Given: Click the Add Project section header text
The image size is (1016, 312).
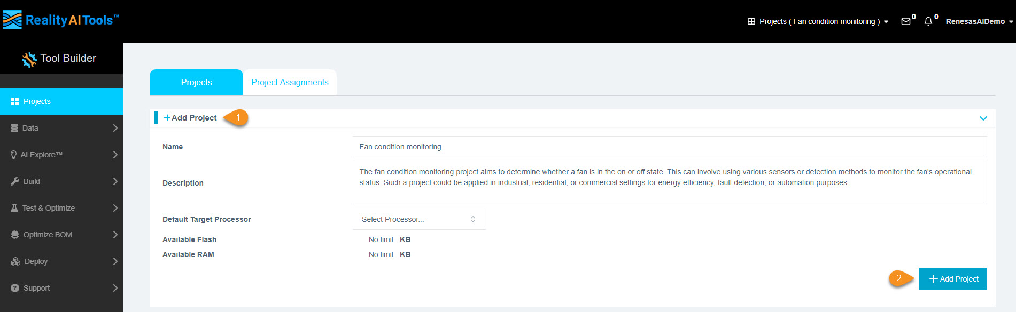Looking at the screenshot, I should click(x=194, y=118).
